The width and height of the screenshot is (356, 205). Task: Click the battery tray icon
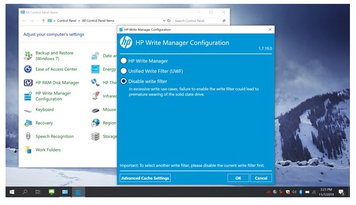[x=307, y=192]
